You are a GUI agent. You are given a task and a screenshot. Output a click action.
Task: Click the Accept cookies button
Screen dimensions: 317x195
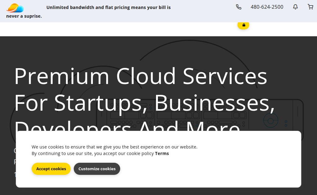point(51,169)
